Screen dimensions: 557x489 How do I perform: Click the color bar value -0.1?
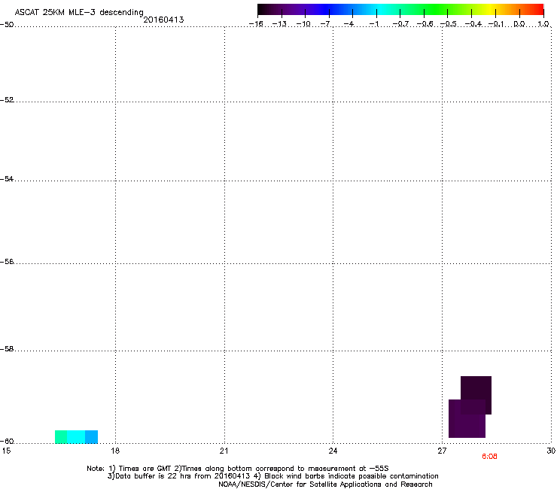497,24
